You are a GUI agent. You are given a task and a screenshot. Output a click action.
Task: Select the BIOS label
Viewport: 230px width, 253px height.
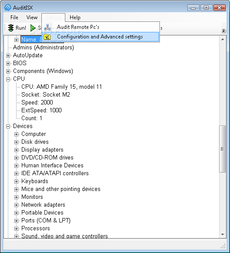point(20,63)
